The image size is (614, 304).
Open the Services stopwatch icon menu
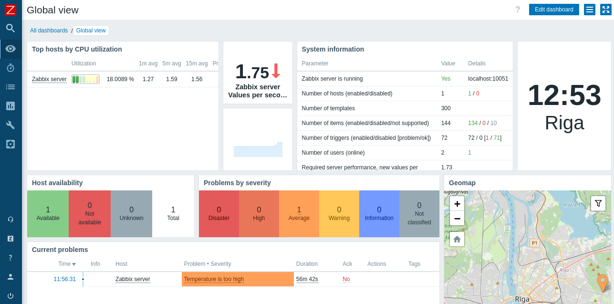tap(10, 68)
